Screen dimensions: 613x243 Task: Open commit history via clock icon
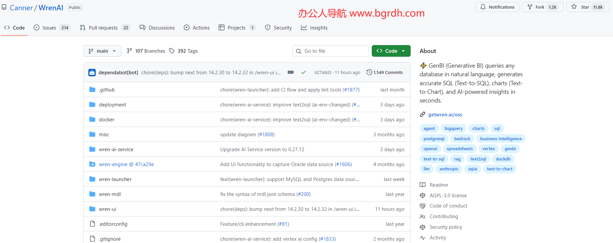click(369, 72)
